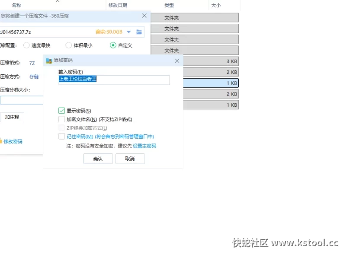
Task: Sort by the 名称 column header
Action: pos(16,5)
